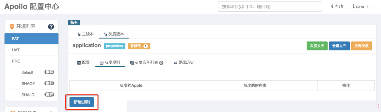Click the 集群 badge beside default
Viewport: 381px width, 112px height.
point(49,72)
